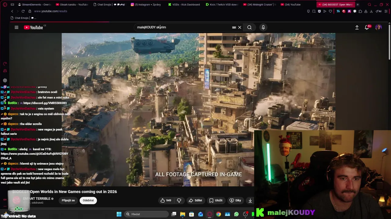Image resolution: width=391 pixels, height=219 pixels.
Task: Switch to the Chat Emojis tab
Action: click(x=109, y=5)
